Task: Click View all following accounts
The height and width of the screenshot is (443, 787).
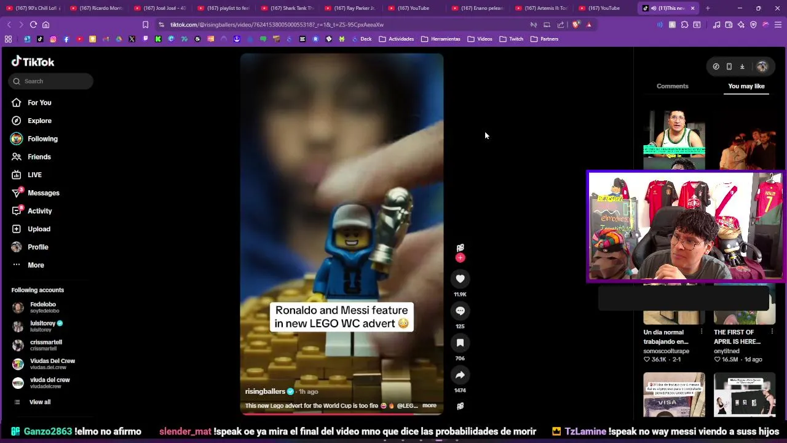Action: [40, 402]
